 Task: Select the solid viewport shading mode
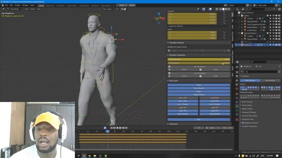point(223,9)
